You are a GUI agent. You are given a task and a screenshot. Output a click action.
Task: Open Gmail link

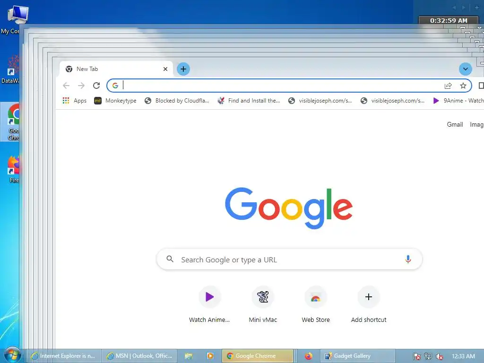455,124
